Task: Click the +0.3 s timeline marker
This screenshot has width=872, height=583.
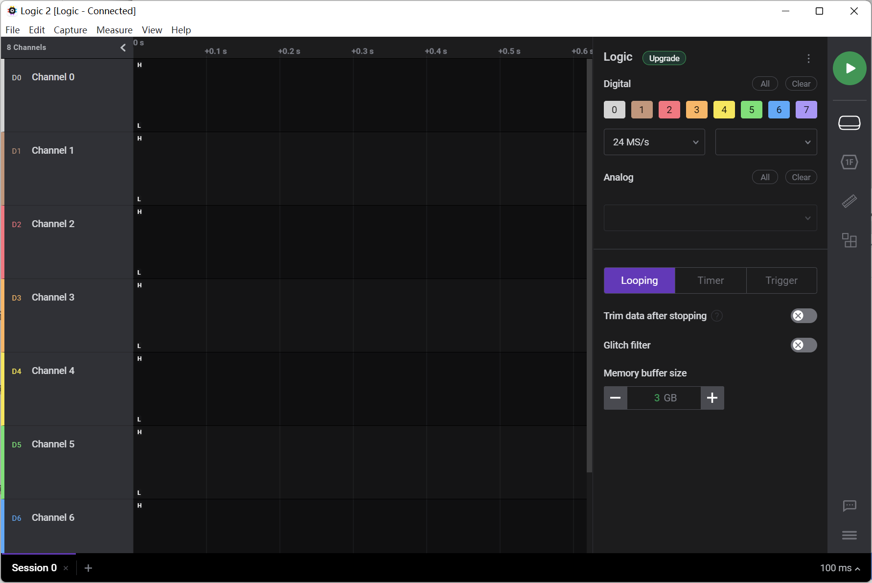Action: click(x=363, y=51)
